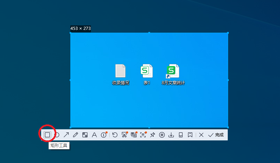This screenshot has width=280, height=163.
Task: Click the 表1 file name label
Action: point(147,83)
